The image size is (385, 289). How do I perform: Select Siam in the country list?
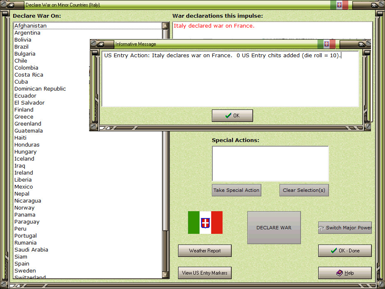[x=88, y=256]
